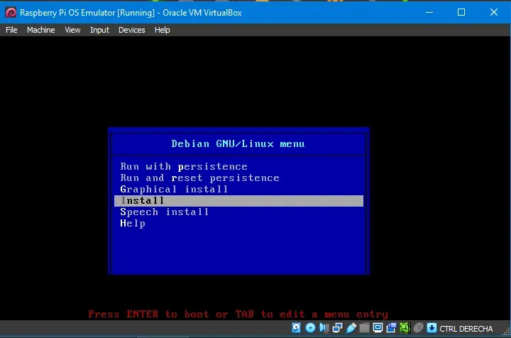Open the Help menu in menu bar
This screenshot has height=338, width=511.
(x=162, y=30)
